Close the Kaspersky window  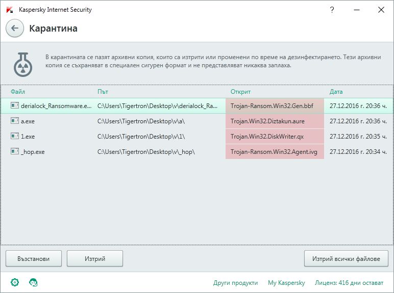tap(381, 10)
